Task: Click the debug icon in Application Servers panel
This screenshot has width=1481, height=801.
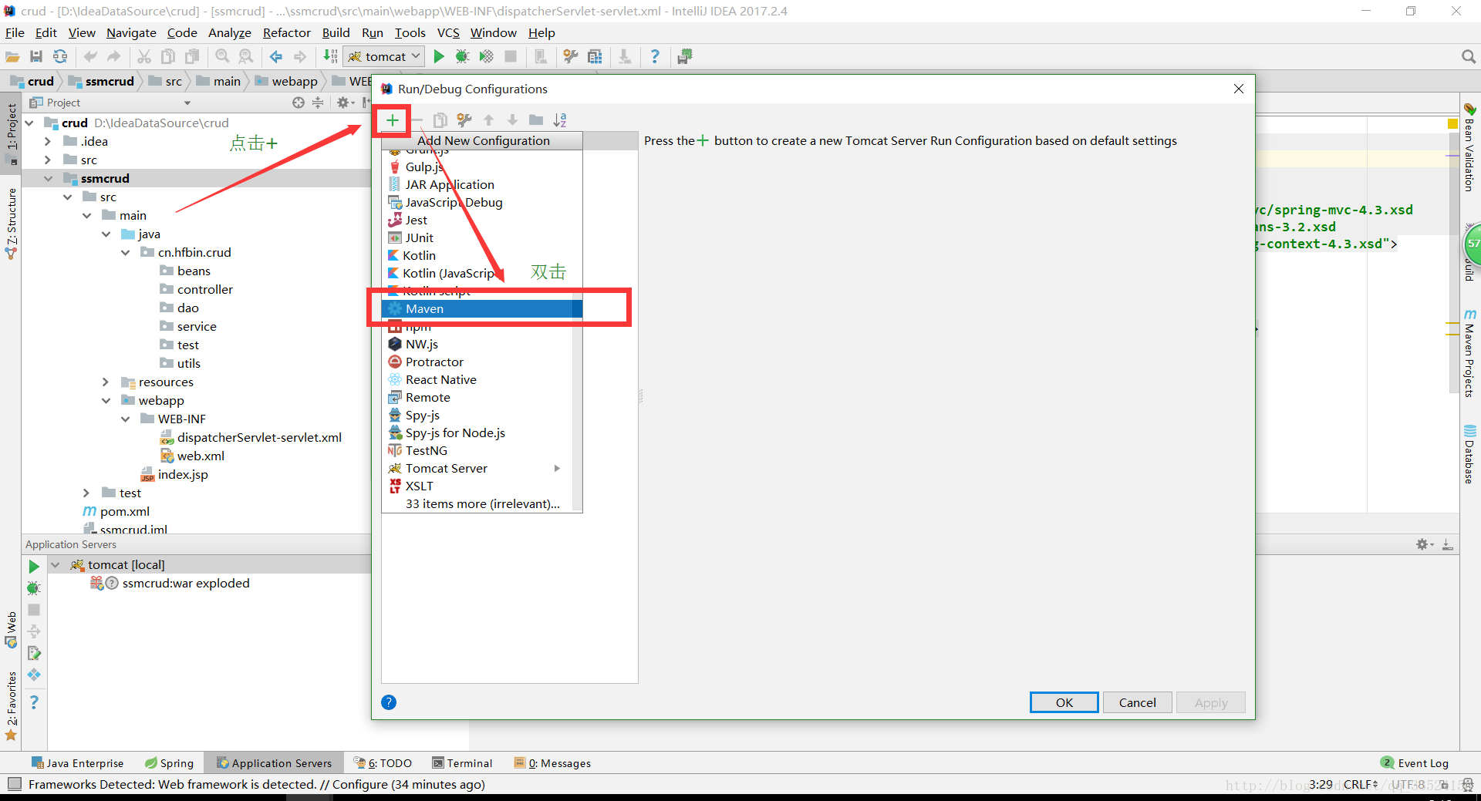Action: pyautogui.click(x=34, y=588)
